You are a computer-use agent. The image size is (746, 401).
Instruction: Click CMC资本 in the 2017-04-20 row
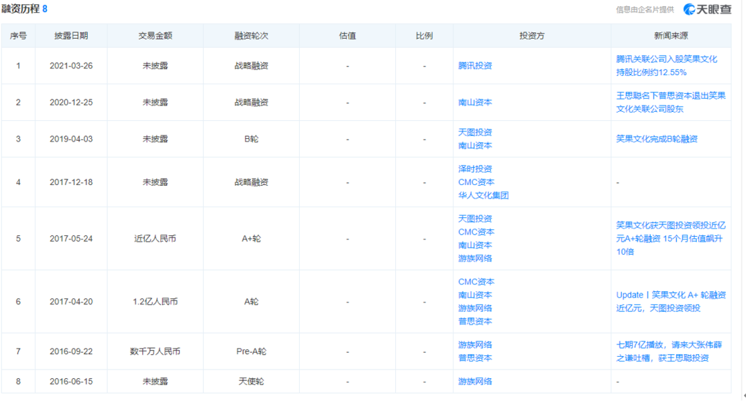pyautogui.click(x=476, y=282)
